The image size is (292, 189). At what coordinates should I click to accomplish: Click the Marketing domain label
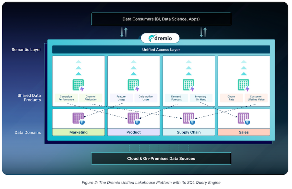[79, 132]
